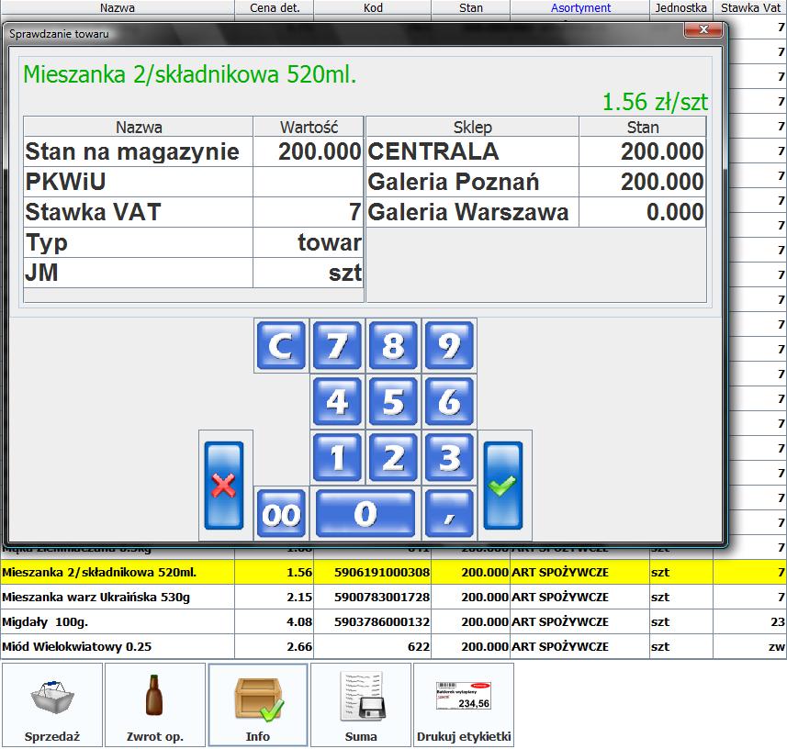This screenshot has width=787, height=749.
Task: Click code 622 cell
Action: (x=373, y=647)
